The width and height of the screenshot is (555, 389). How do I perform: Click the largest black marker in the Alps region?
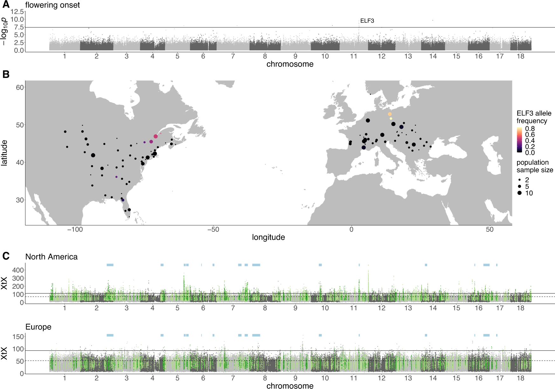[x=365, y=141]
